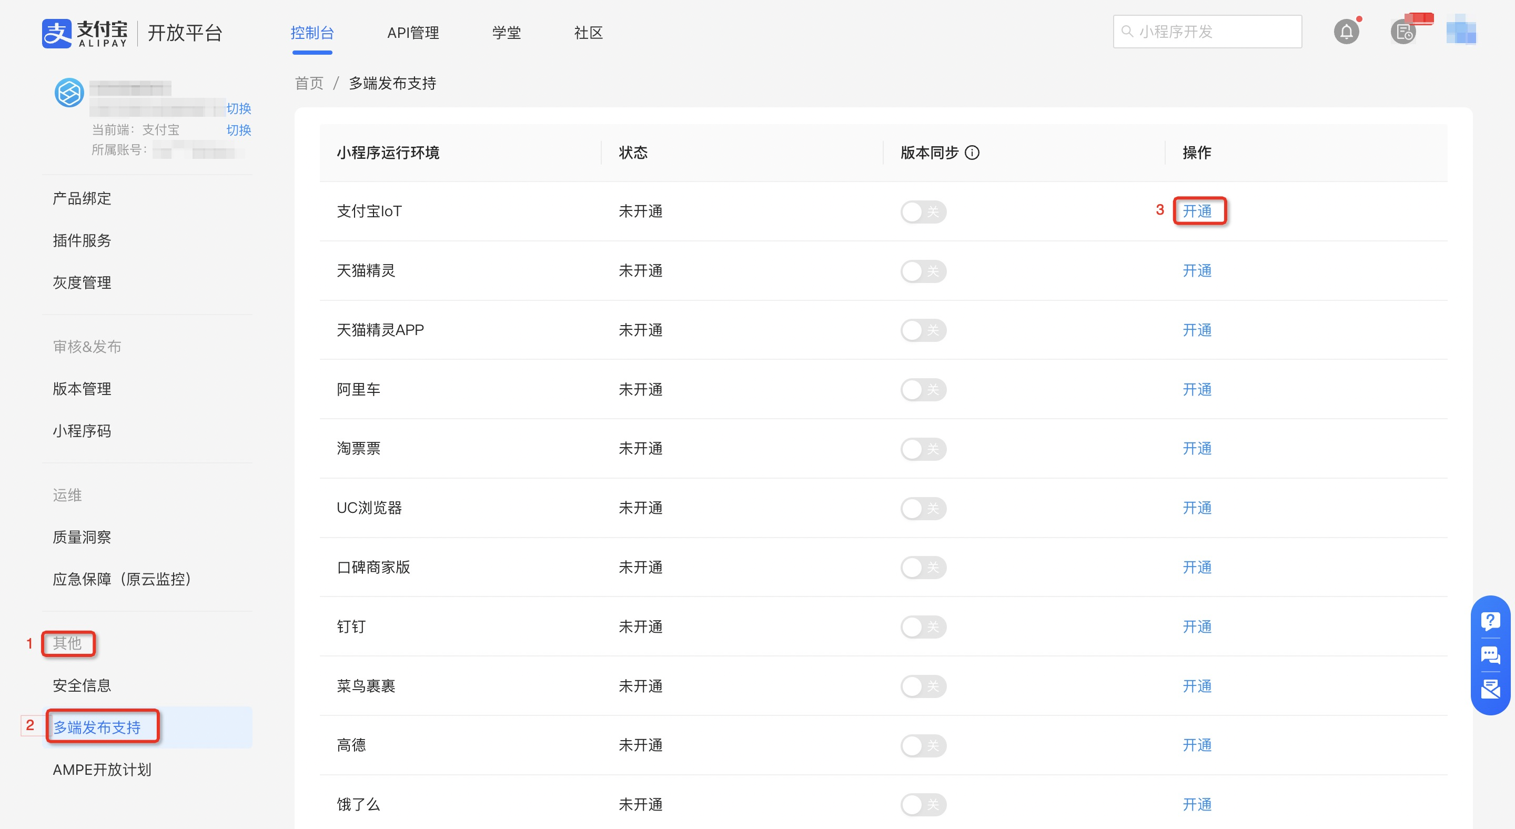Click 首页 in the breadcrumb
Screen dimensions: 1515x829
(309, 84)
